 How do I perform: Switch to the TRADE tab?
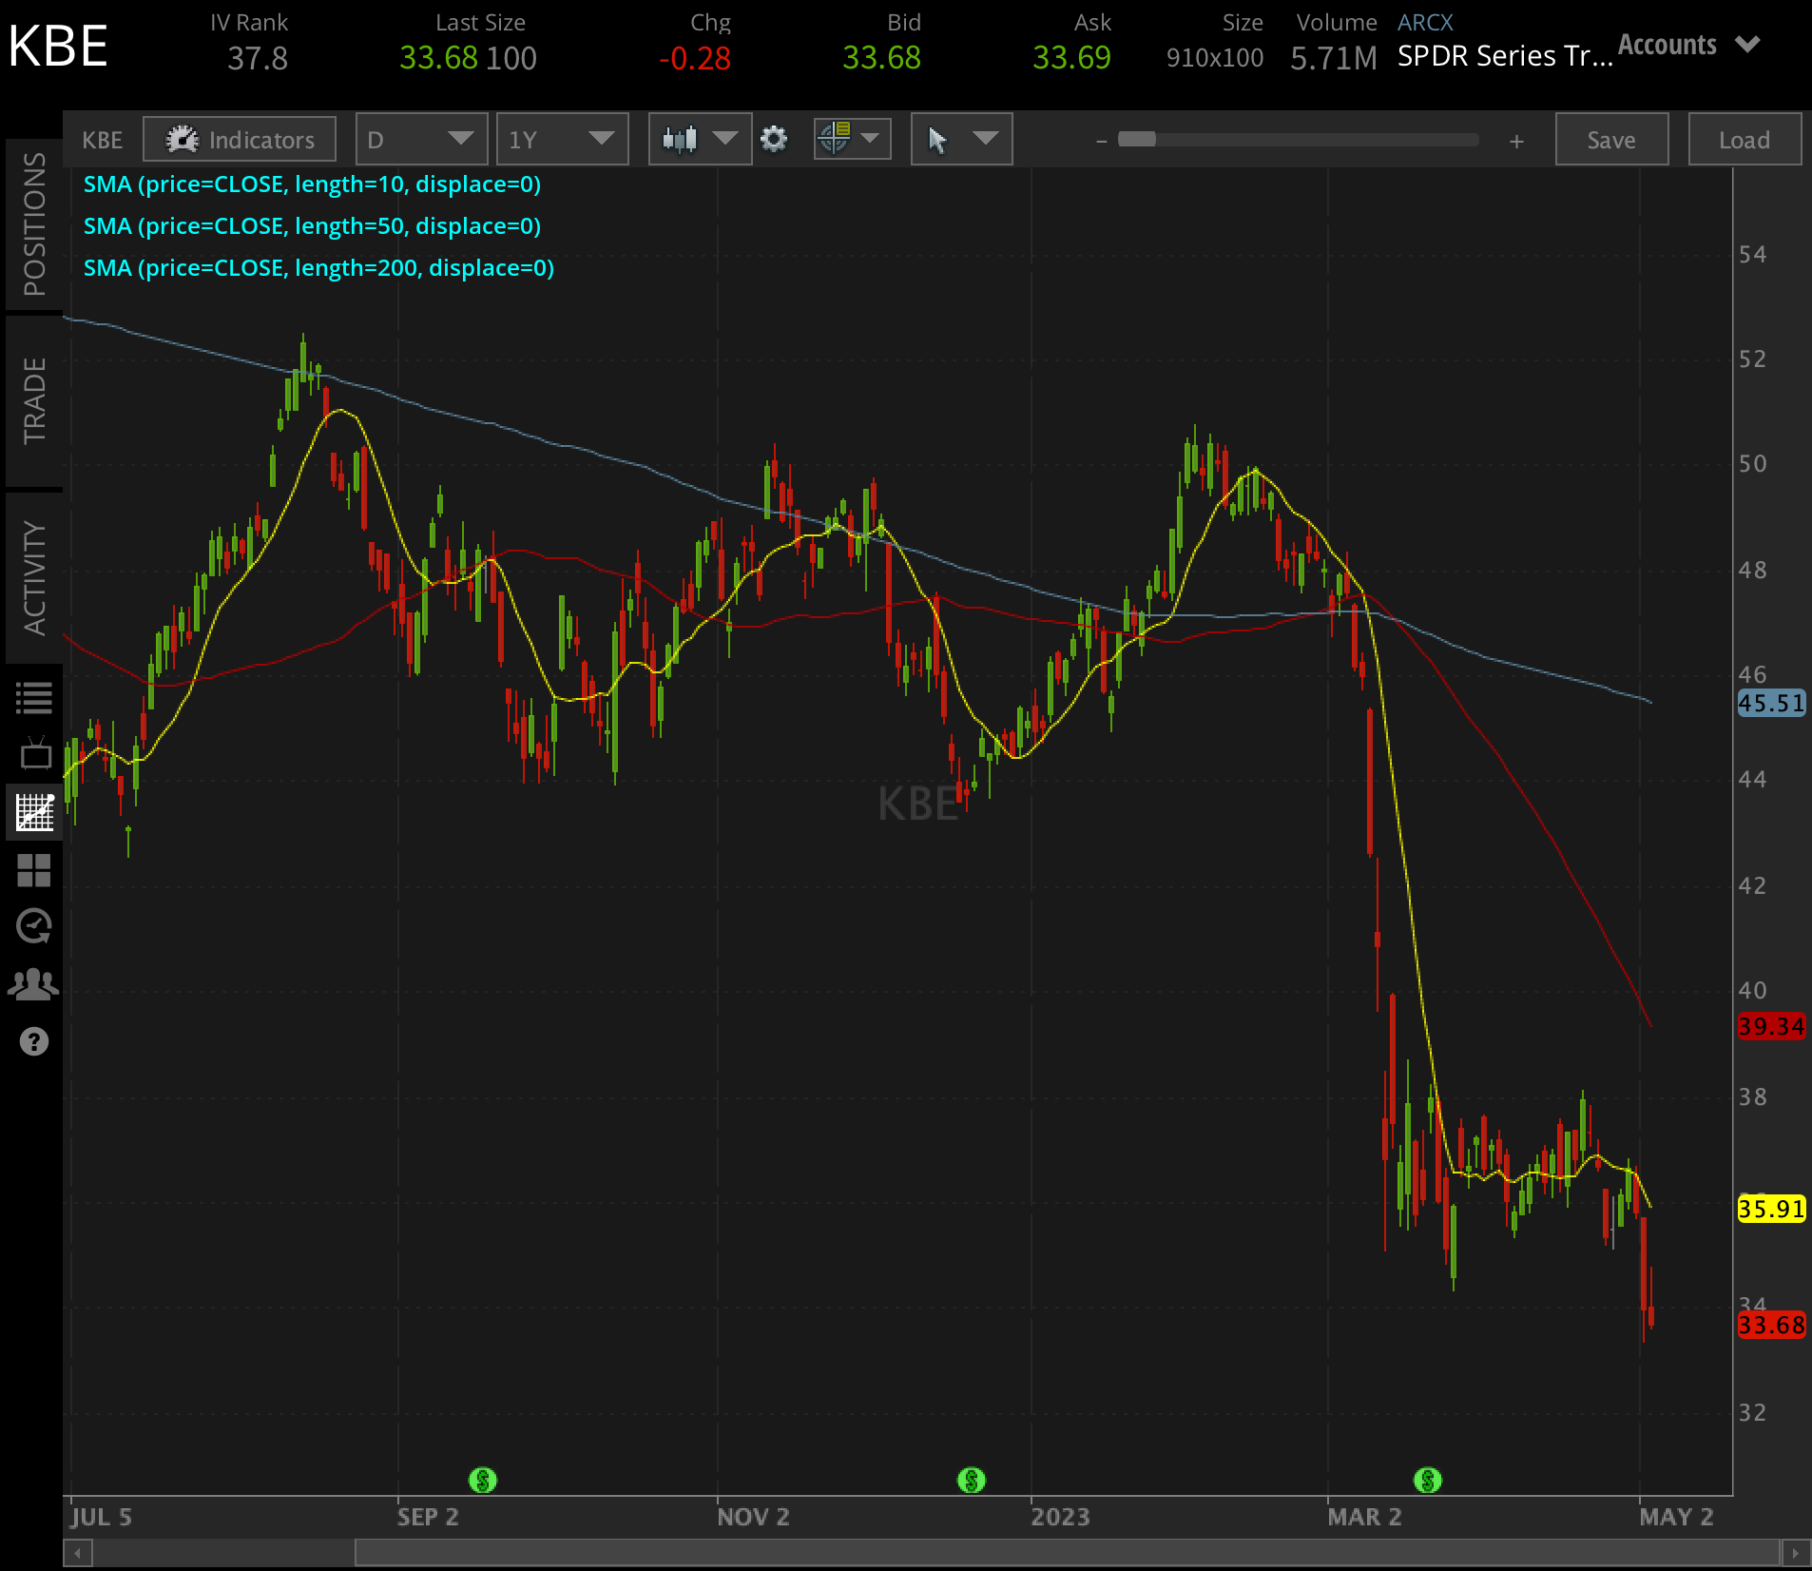[x=35, y=399]
